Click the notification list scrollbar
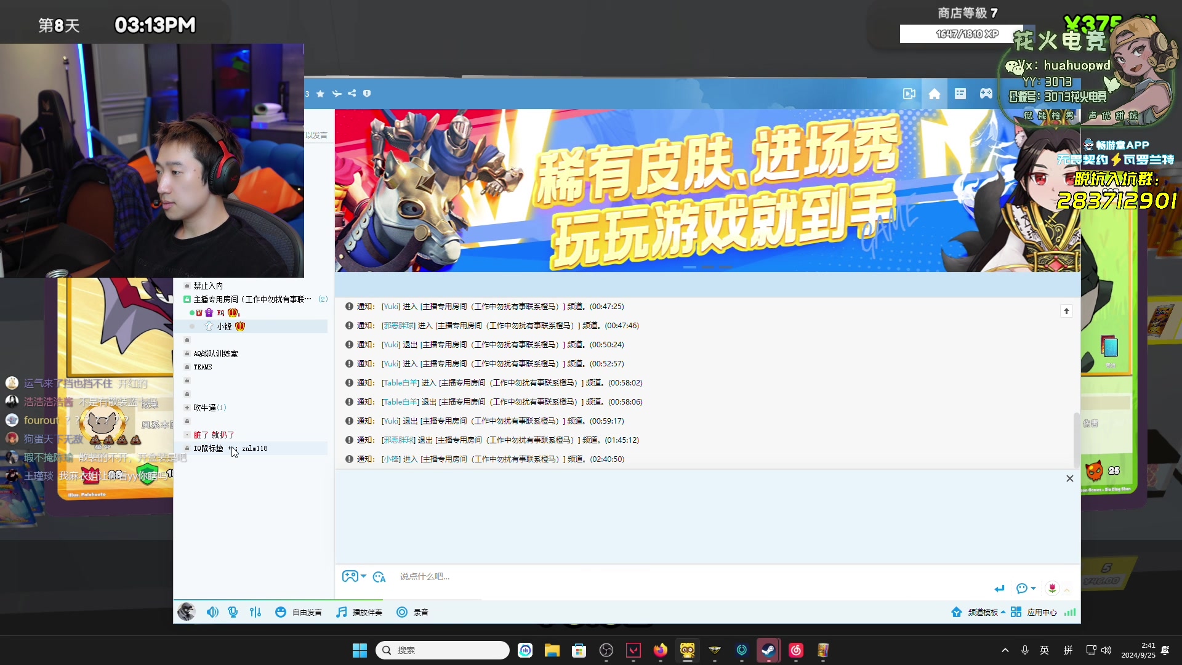The height and width of the screenshot is (665, 1182). (x=1076, y=440)
